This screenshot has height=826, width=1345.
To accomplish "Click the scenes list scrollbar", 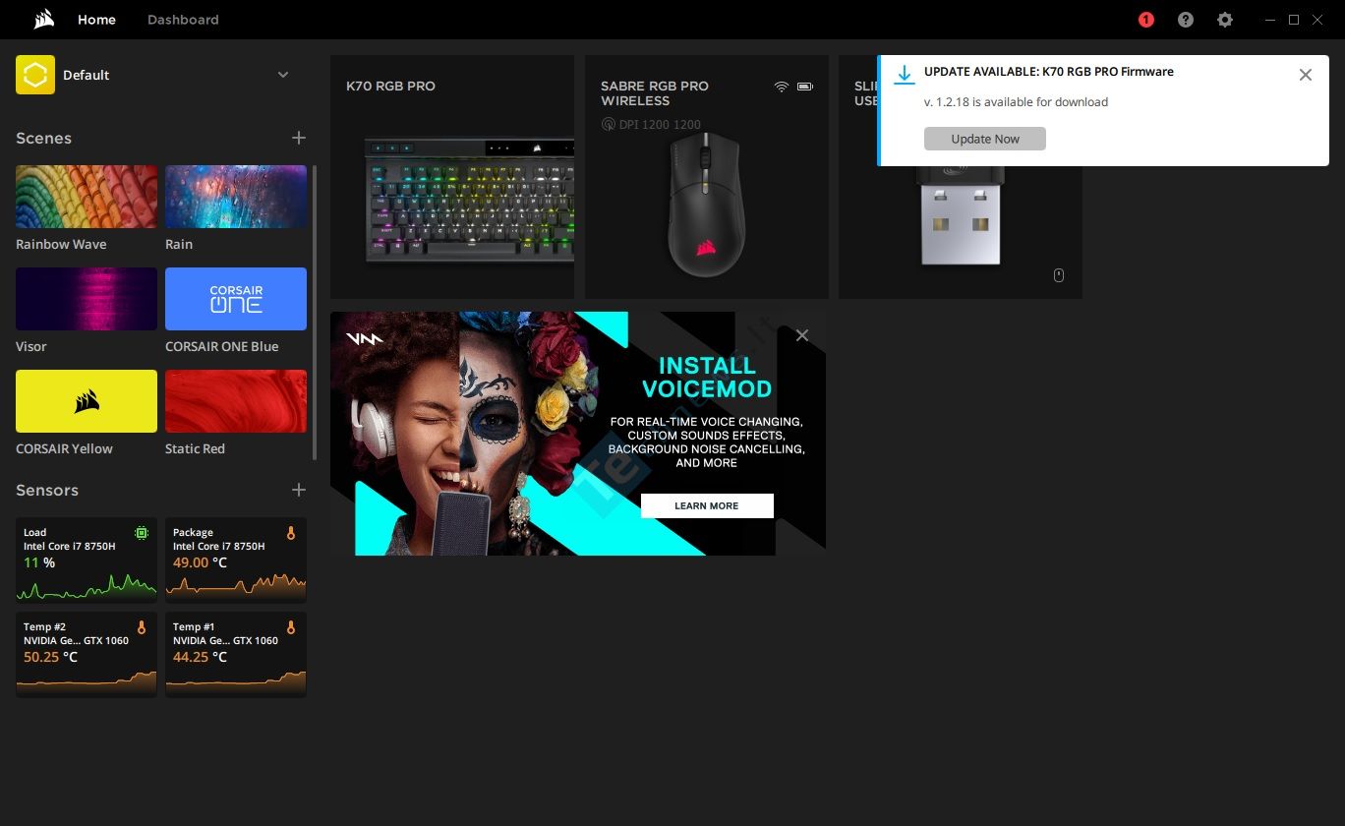I will pos(315,312).
